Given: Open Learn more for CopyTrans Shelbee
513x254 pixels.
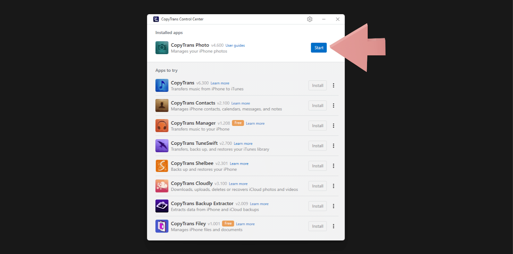Looking at the screenshot, I should click(x=239, y=164).
